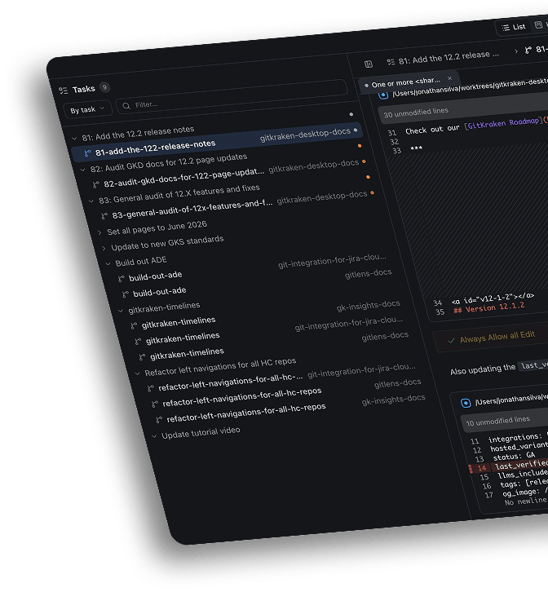Click line 35 '## Version 12.1.2' text

click(x=489, y=307)
